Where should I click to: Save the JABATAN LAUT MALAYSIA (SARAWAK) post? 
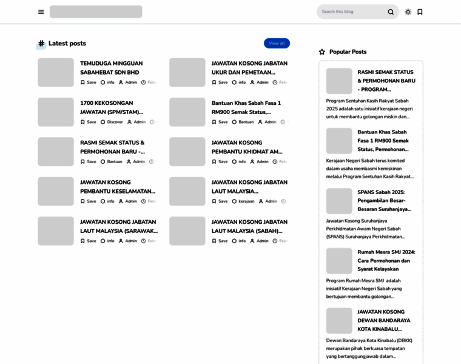tap(88, 241)
